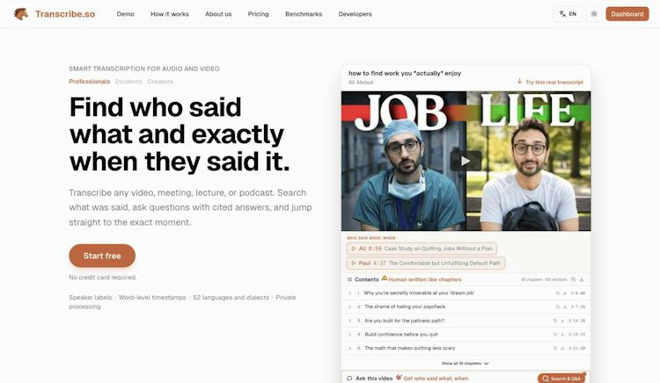The width and height of the screenshot is (660, 383).
Task: Open the Search & Q&A button
Action: click(561, 379)
